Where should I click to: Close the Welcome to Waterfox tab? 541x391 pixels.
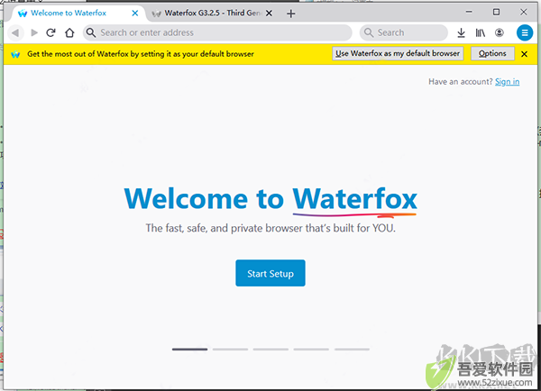coord(135,14)
